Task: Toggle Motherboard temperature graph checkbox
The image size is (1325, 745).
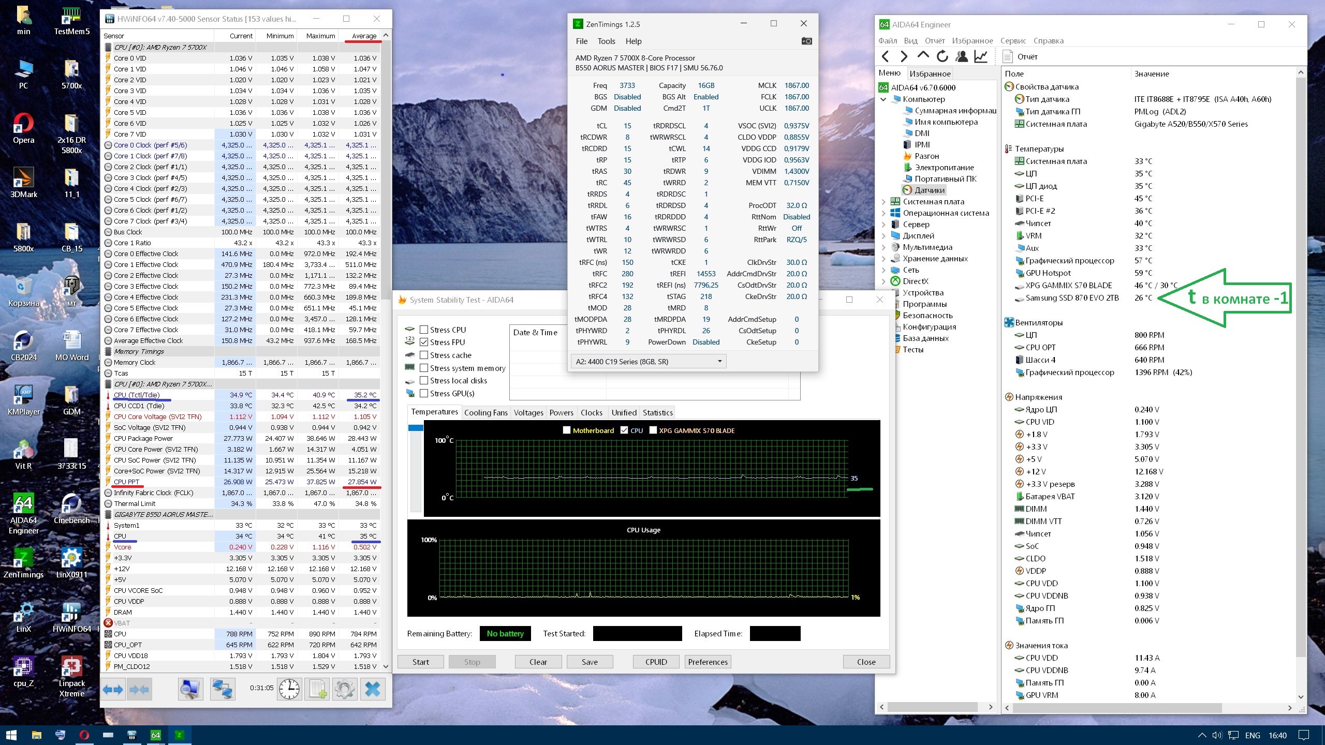Action: point(566,430)
